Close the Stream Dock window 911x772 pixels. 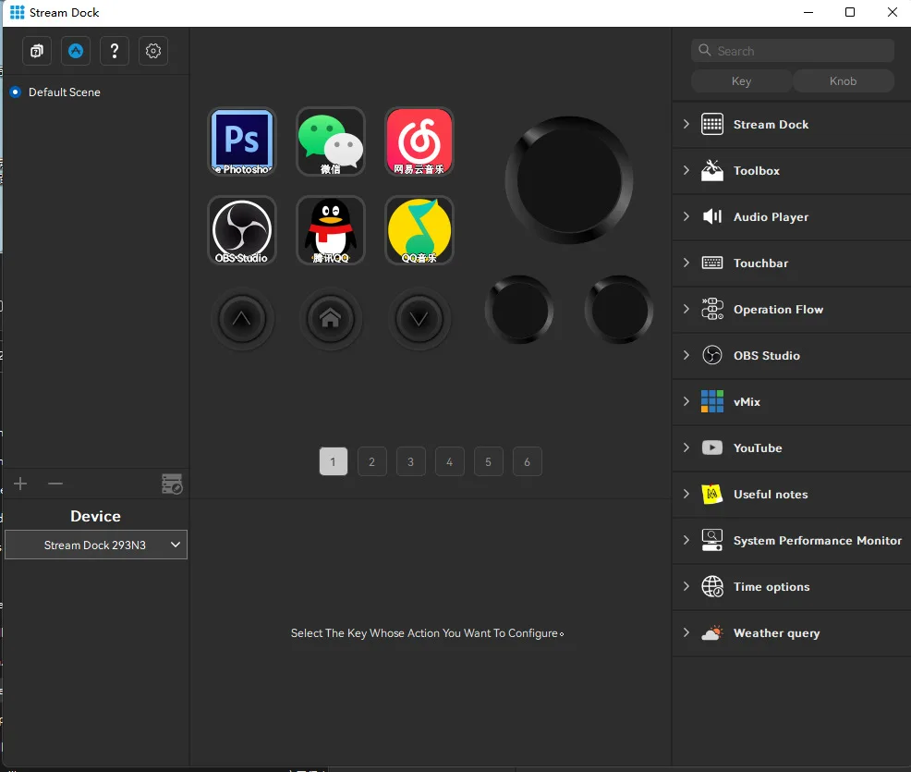[x=893, y=12]
